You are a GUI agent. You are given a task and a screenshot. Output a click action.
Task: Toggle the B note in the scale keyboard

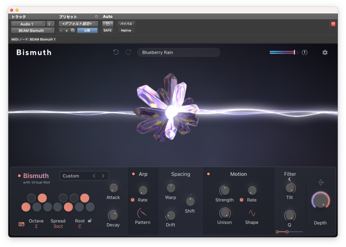tap(90, 207)
